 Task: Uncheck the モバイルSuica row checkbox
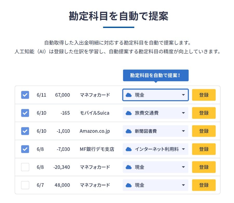tap(25, 113)
